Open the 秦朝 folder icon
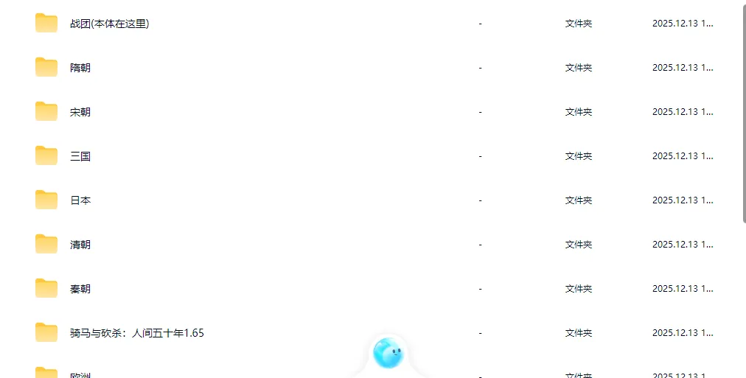The height and width of the screenshot is (378, 746). pos(46,288)
